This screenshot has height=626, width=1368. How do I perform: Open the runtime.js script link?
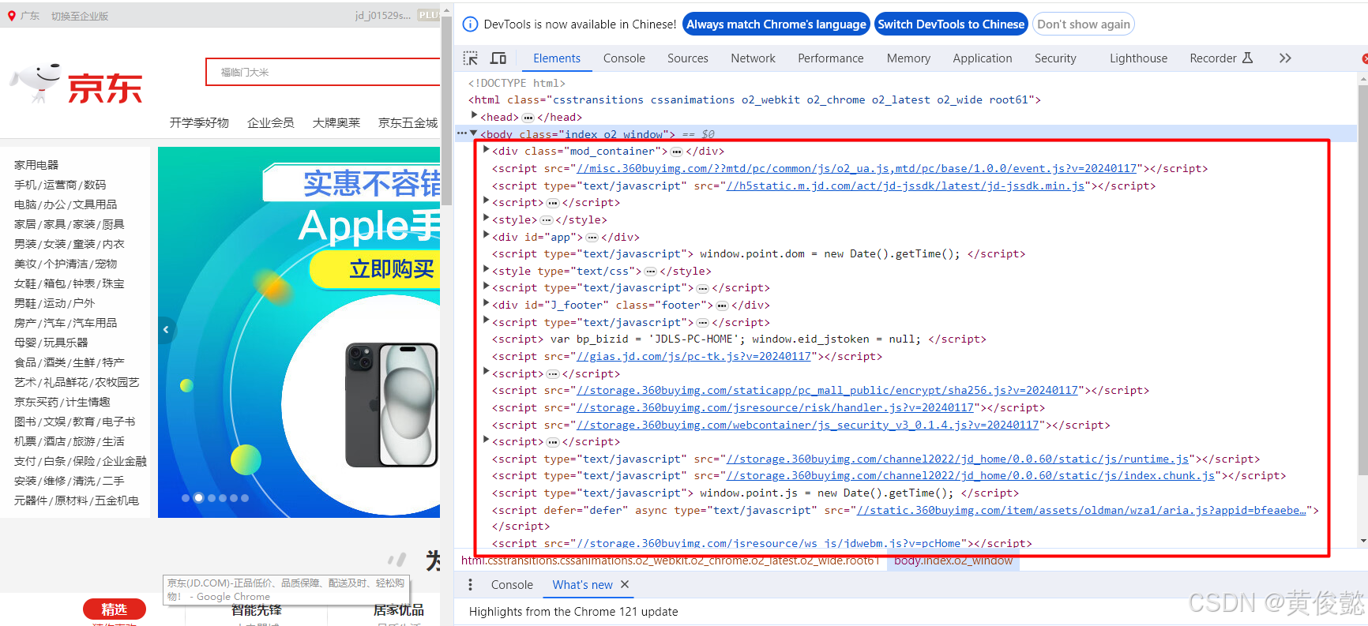(x=957, y=459)
